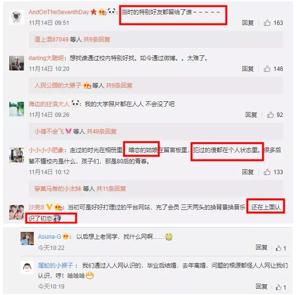Screen dimensions: 297x295
Task: Like 小小小小肥象's comment with 133 likes
Action: click(x=267, y=172)
